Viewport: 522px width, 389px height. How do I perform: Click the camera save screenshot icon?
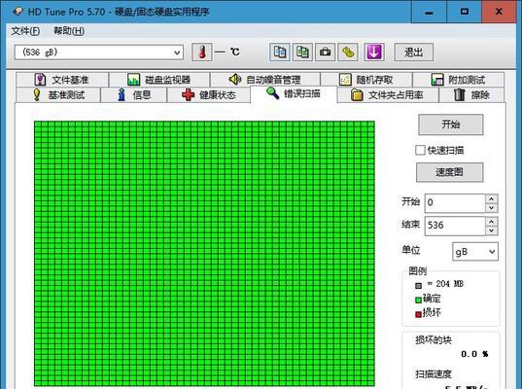325,52
